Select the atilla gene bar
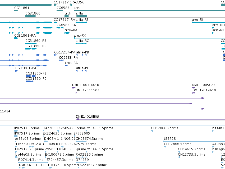The height and width of the screenshot is (169, 225). point(81,16)
